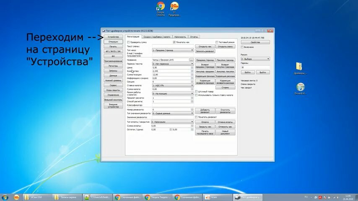The width and height of the screenshot is (358, 201).
Task: Uncheck the Печатать чек checkbox
Action: pyautogui.click(x=174, y=42)
